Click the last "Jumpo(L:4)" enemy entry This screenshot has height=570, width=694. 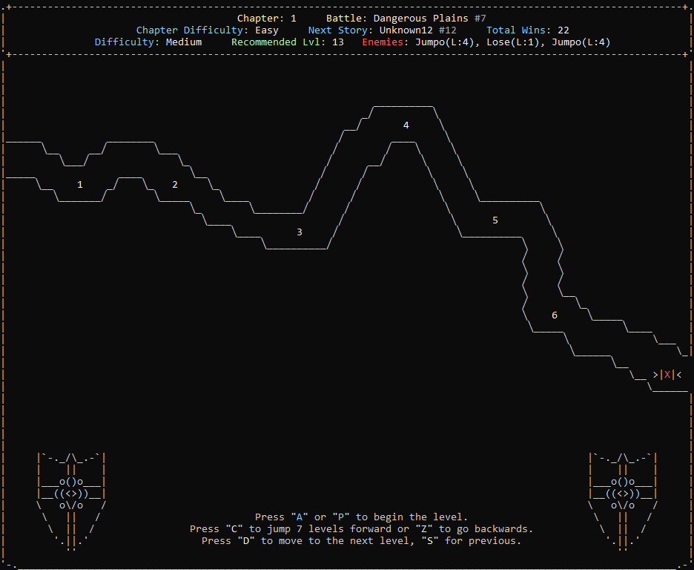point(581,42)
